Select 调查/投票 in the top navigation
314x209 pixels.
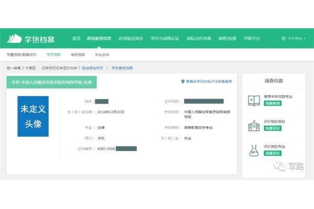click(x=227, y=38)
